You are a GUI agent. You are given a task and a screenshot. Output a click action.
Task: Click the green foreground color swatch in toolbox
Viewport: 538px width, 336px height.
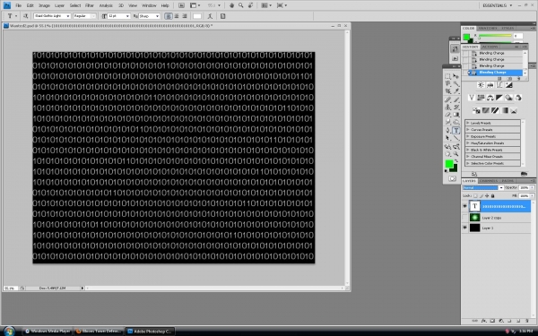pos(449,164)
